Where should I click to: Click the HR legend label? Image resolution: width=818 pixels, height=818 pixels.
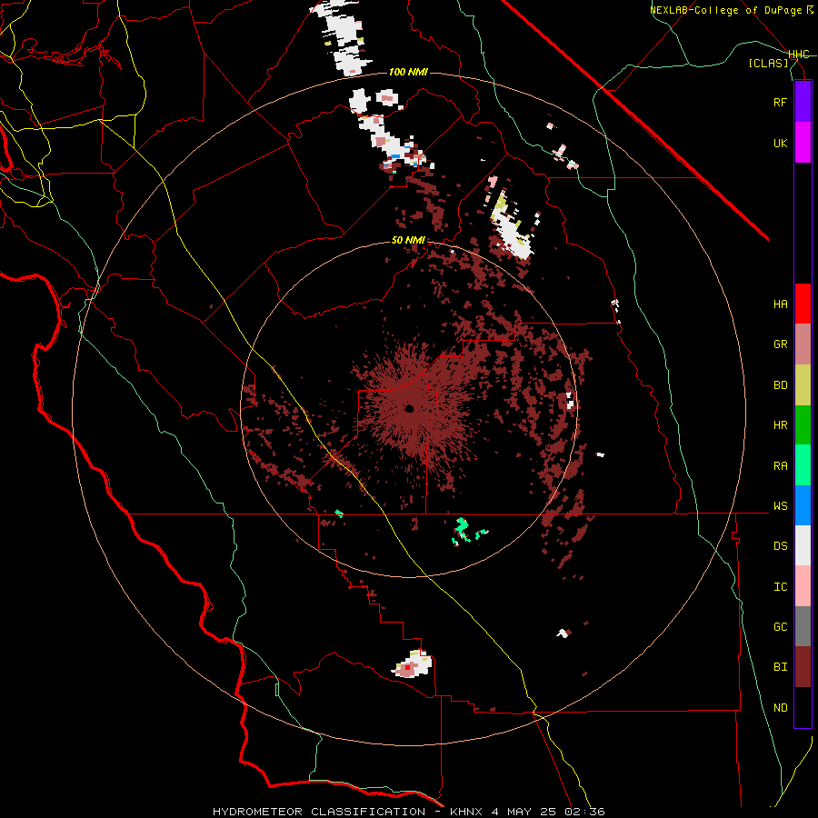pyautogui.click(x=780, y=425)
